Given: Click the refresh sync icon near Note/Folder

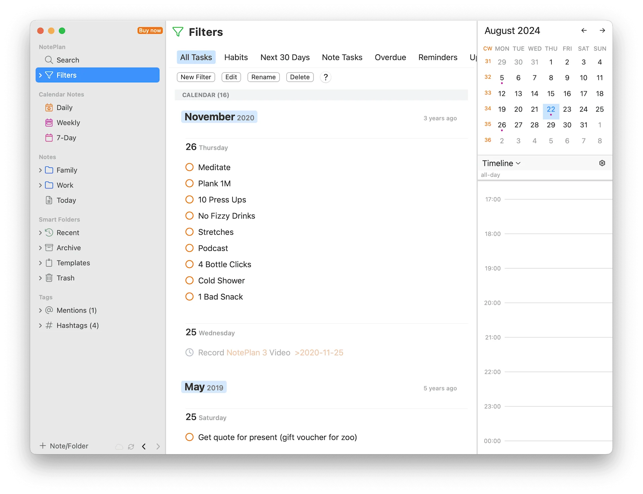Looking at the screenshot, I should point(131,446).
